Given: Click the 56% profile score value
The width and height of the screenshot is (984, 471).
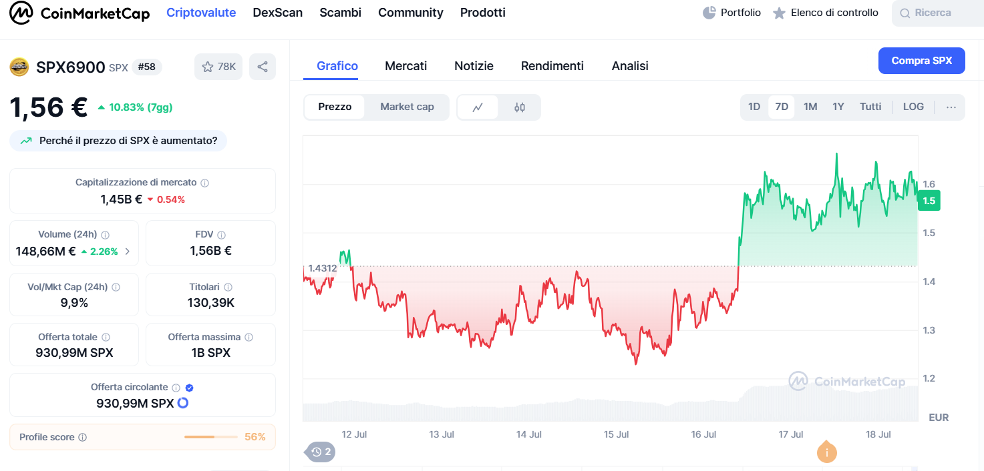Looking at the screenshot, I should point(255,437).
